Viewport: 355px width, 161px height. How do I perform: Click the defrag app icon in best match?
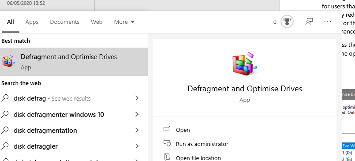pyautogui.click(x=8, y=61)
